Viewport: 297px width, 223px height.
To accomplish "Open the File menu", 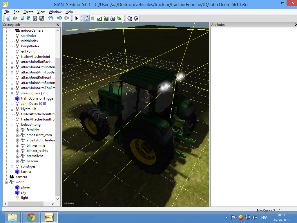I will click(x=7, y=12).
